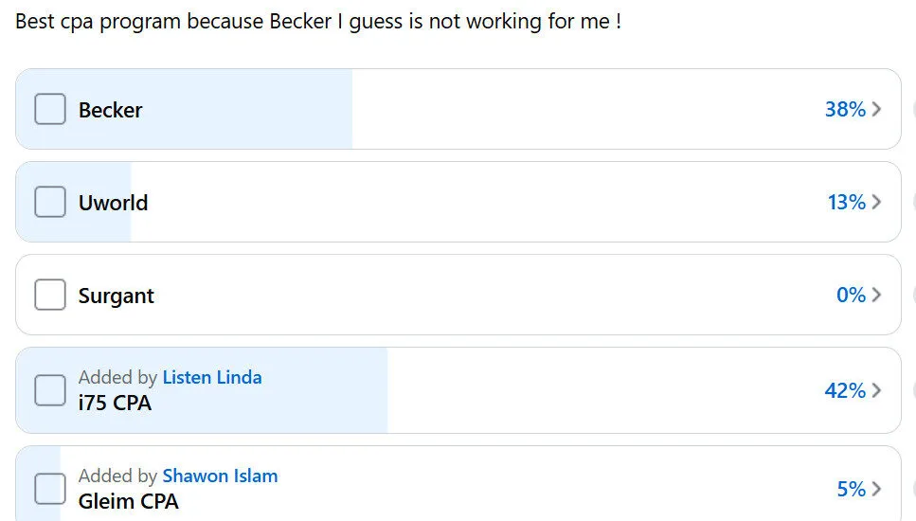Click the 5% vote percentage
Viewport: 916px width, 521px height.
[x=851, y=489]
